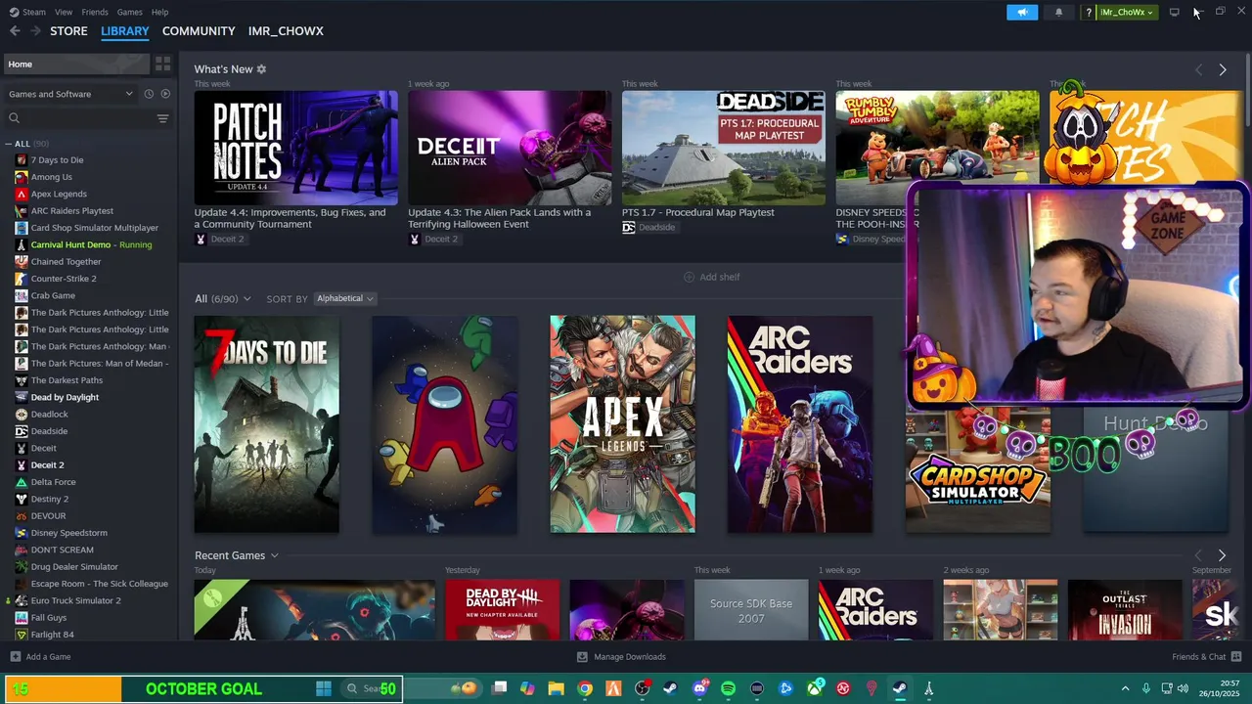Open the Apex Legends cover art
This screenshot has height=704, width=1252.
coord(623,424)
